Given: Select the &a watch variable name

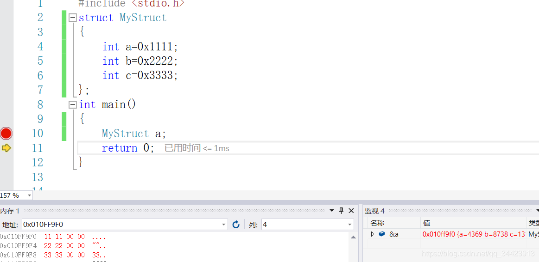Looking at the screenshot, I should click(394, 234).
